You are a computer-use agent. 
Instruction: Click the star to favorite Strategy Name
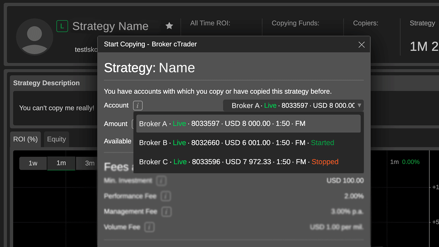(169, 26)
